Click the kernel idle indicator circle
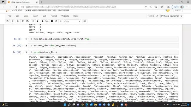 [181, 16]
